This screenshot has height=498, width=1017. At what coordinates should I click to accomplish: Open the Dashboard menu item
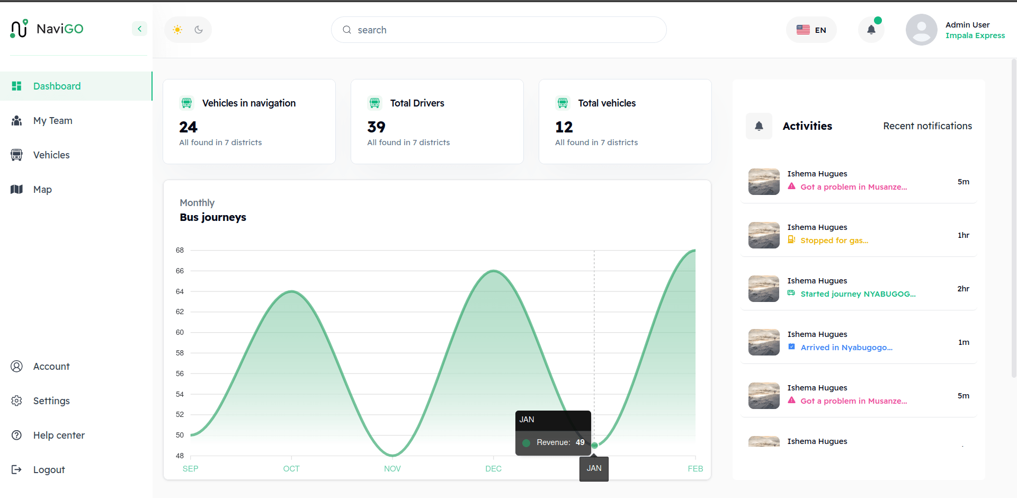click(76, 86)
